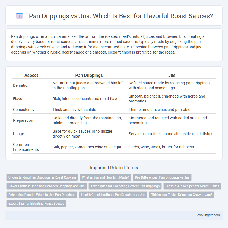The height and width of the screenshot is (228, 228).
Task: Select the Common Enhancements row label
Action: pos(26,147)
